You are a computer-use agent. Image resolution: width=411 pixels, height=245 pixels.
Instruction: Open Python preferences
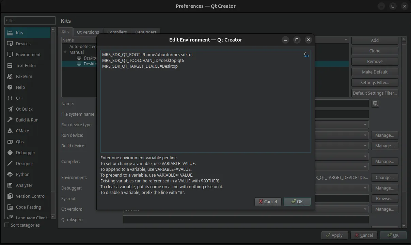coord(28,174)
